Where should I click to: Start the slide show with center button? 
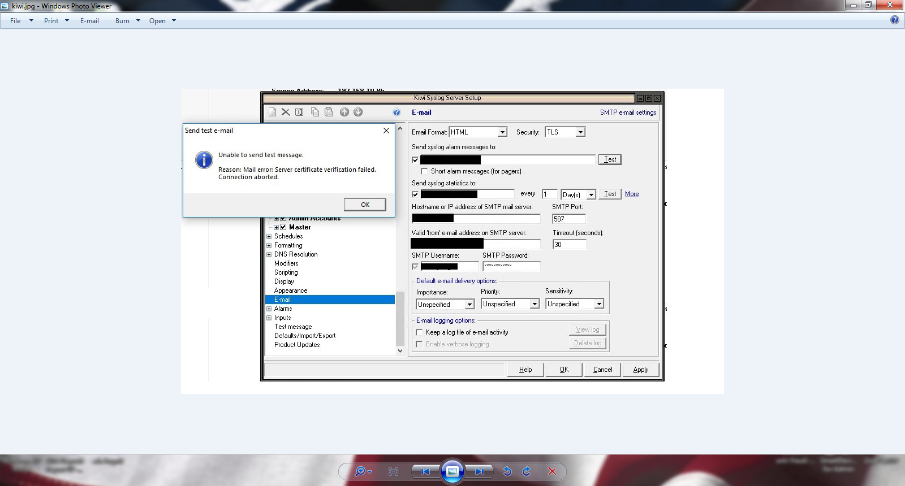pos(453,471)
